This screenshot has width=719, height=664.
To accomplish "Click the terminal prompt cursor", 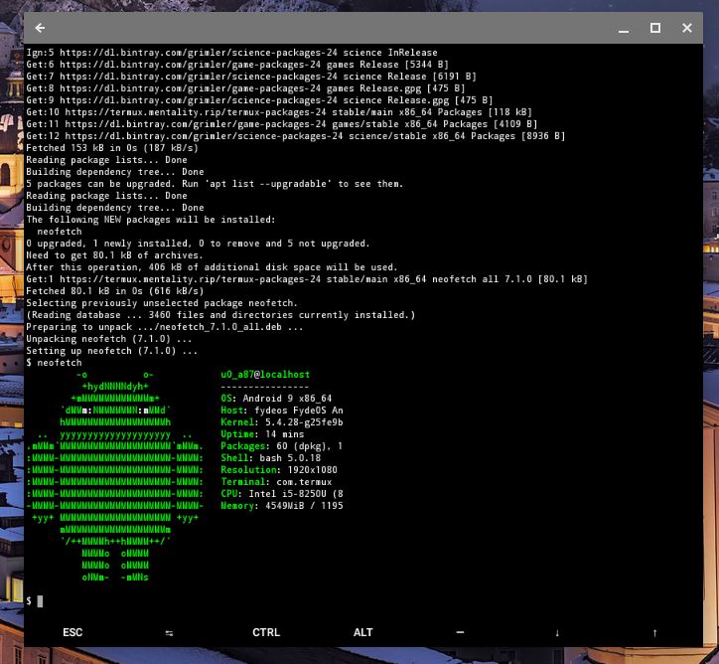I will pos(40,601).
